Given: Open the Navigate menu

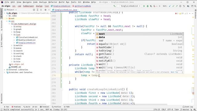Looking at the screenshot, I should point(27,2).
